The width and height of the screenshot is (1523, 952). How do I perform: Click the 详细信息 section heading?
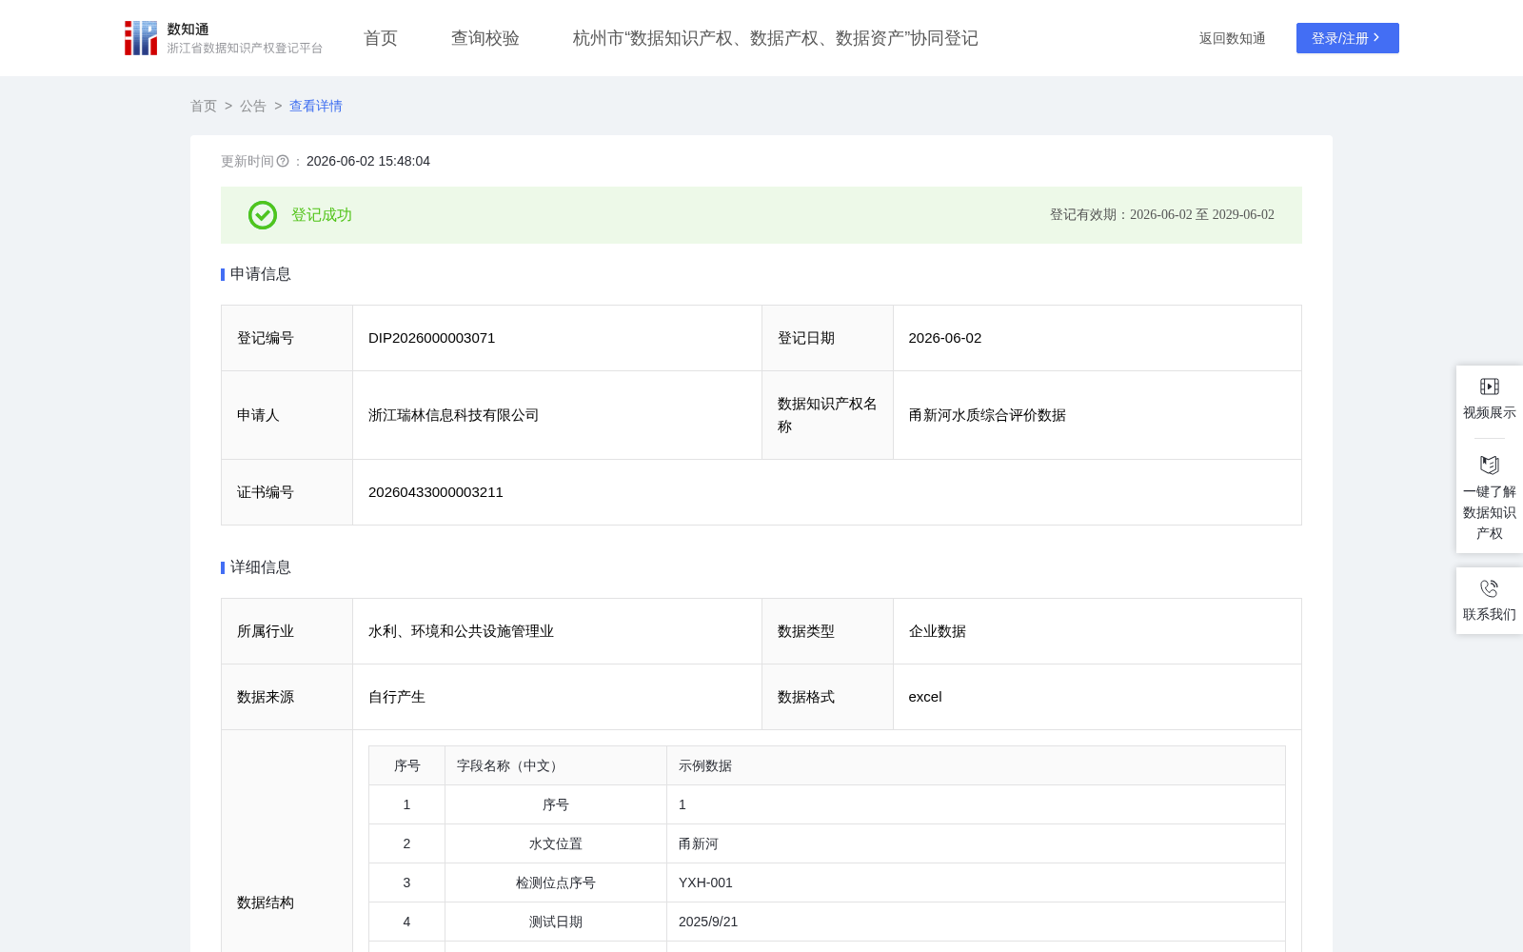[x=261, y=567]
